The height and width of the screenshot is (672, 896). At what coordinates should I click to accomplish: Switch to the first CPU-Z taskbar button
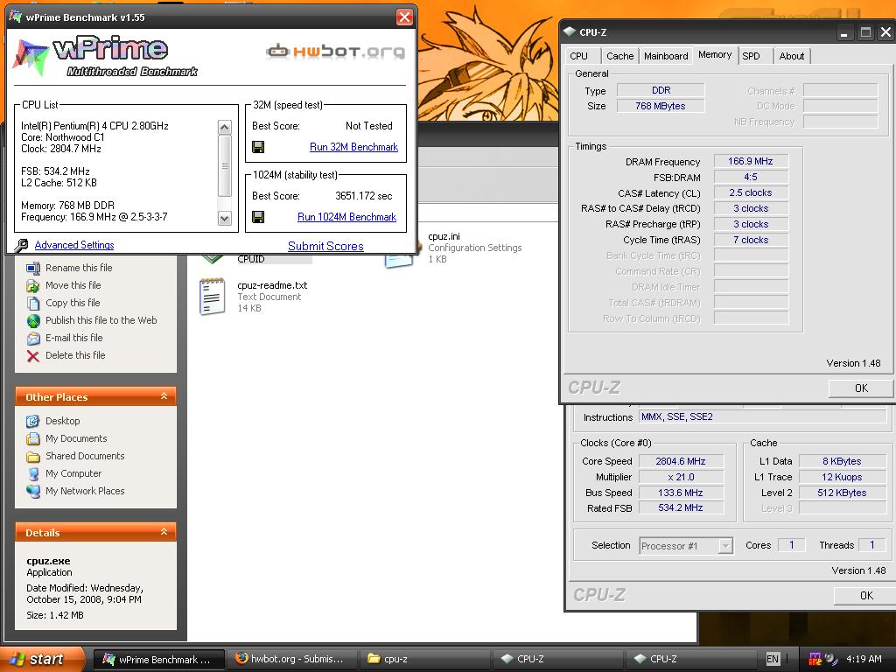tap(557, 660)
